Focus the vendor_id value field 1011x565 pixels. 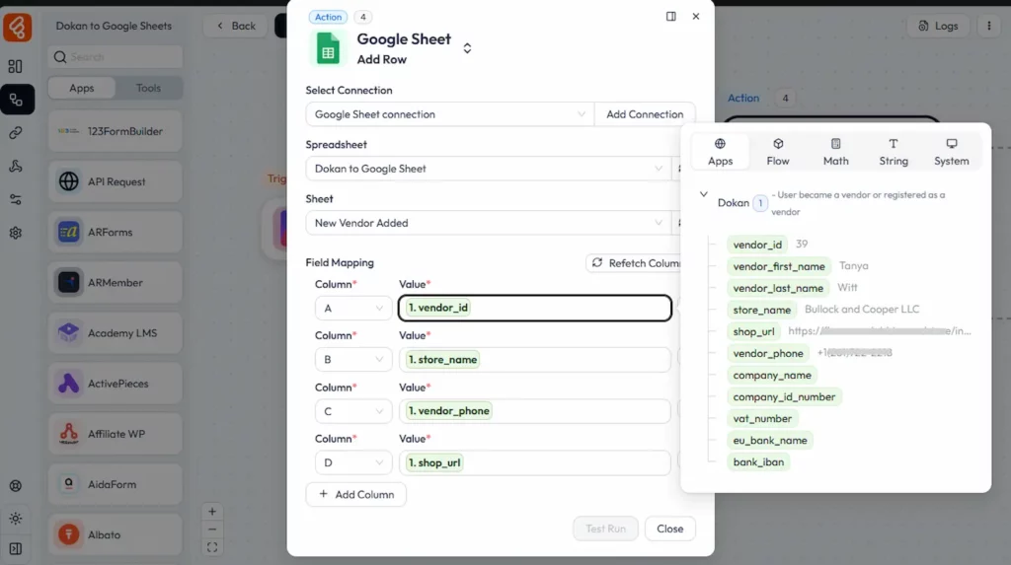[535, 308]
